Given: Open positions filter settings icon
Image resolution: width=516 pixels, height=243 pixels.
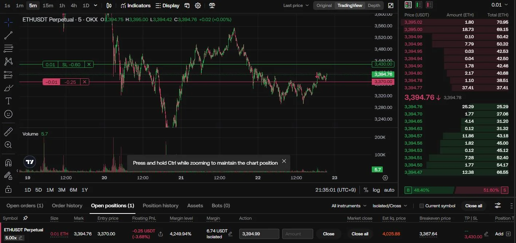Looking at the screenshot, I should [x=498, y=206].
